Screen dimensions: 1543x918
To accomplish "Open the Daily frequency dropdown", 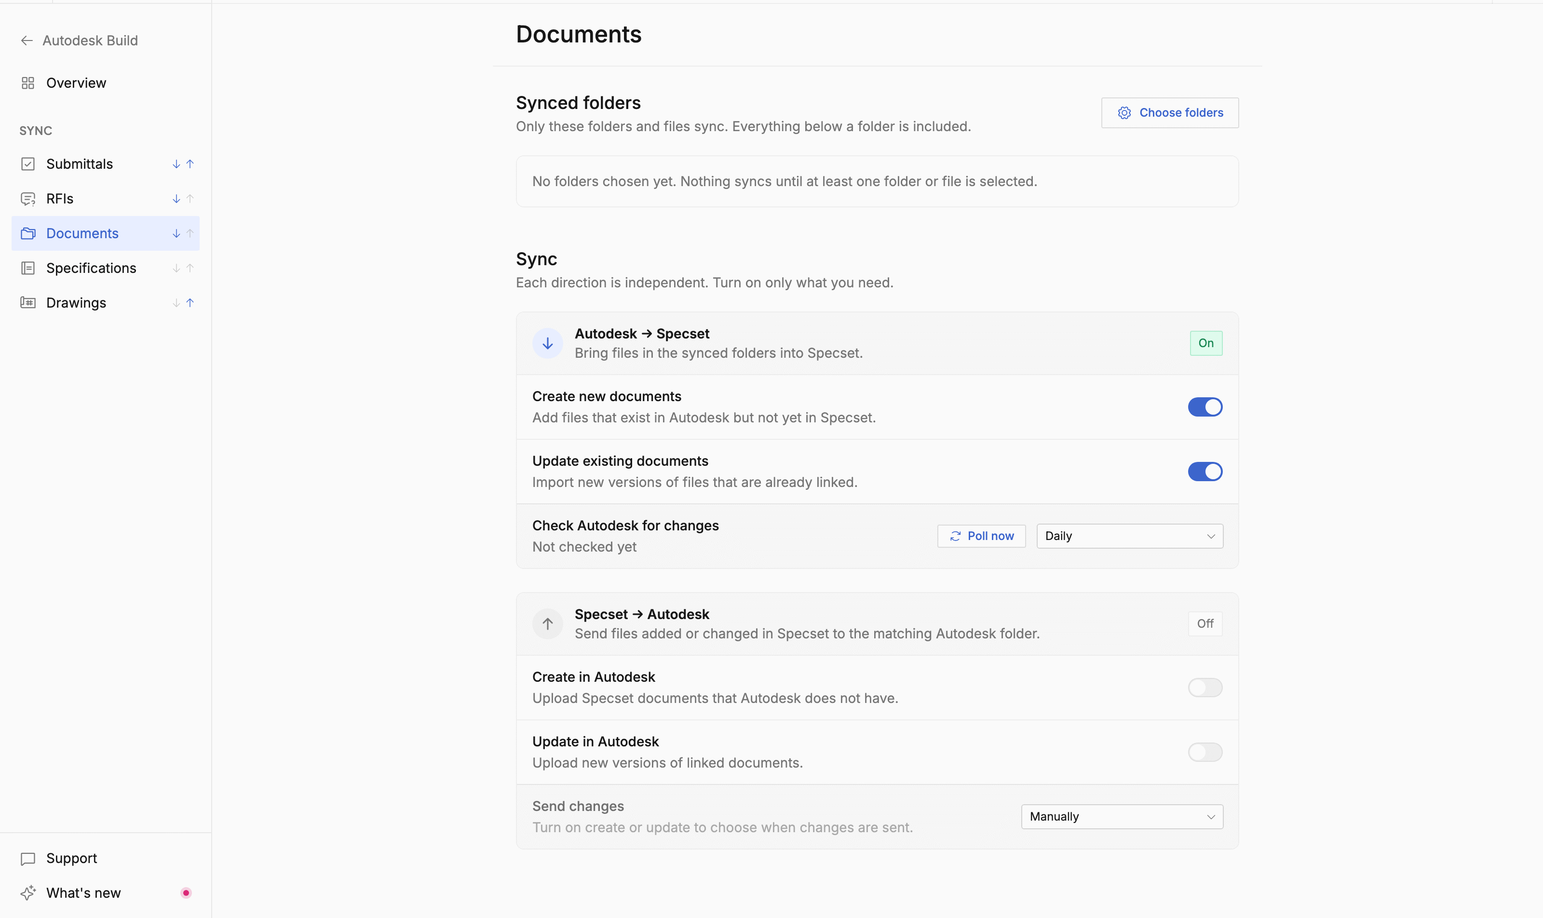I will (1130, 536).
